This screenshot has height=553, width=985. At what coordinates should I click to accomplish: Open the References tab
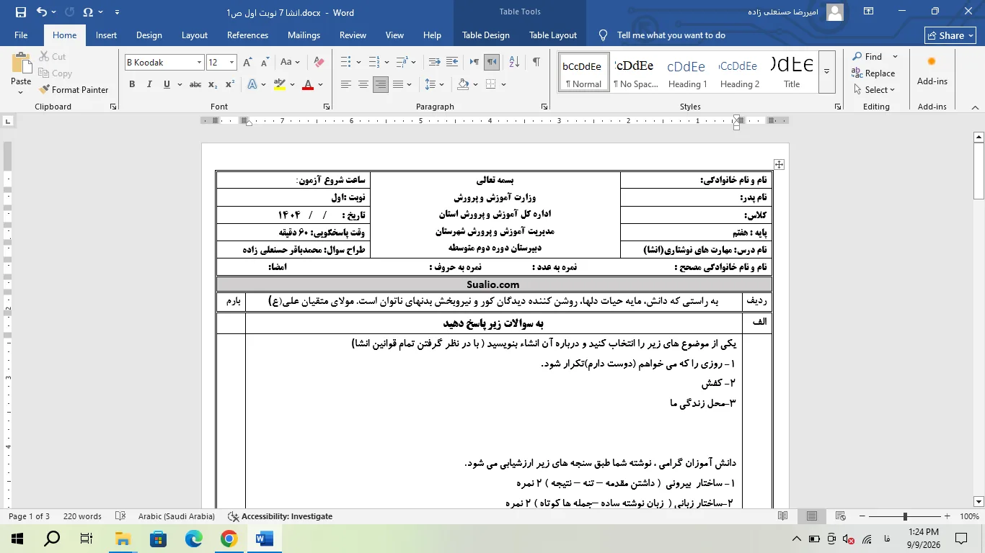pos(247,35)
